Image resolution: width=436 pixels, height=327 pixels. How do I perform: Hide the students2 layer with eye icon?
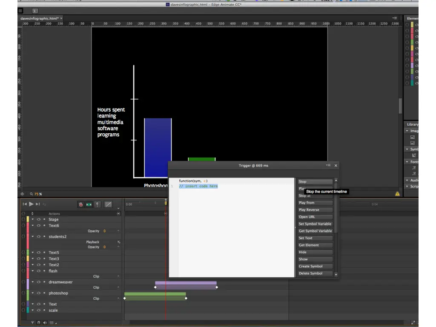(39, 237)
